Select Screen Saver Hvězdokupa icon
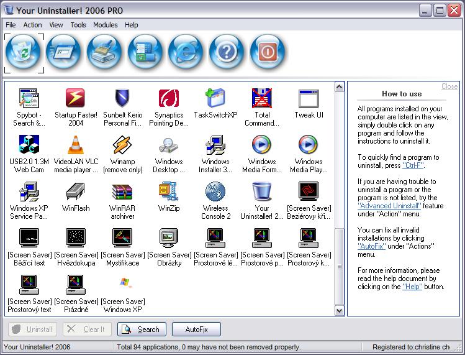This screenshot has width=465, height=355. pyautogui.click(x=76, y=237)
